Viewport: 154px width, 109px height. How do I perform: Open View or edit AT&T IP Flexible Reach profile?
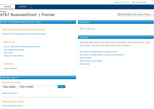[22, 47]
